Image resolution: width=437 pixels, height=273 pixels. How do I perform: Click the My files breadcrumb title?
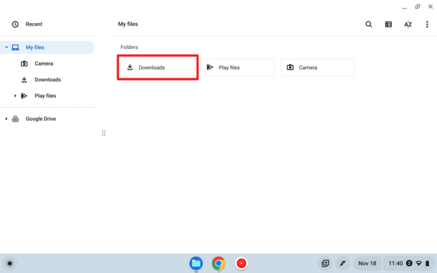click(128, 24)
